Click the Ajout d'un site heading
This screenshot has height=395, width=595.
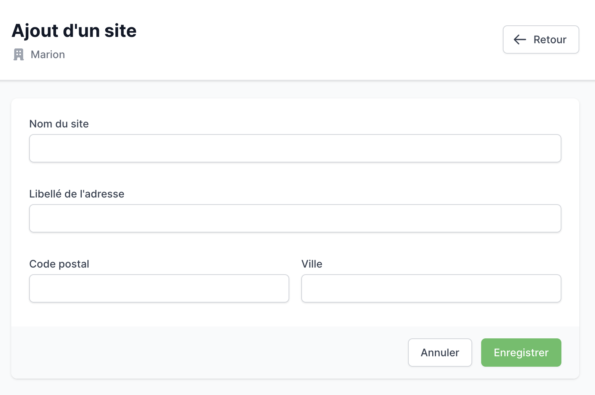coord(74,31)
